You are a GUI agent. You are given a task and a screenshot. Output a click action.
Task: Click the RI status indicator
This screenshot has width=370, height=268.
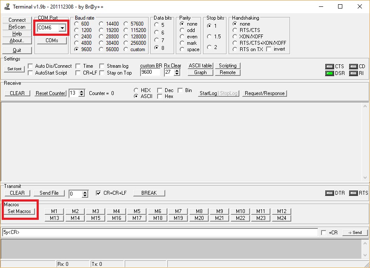pos(353,73)
